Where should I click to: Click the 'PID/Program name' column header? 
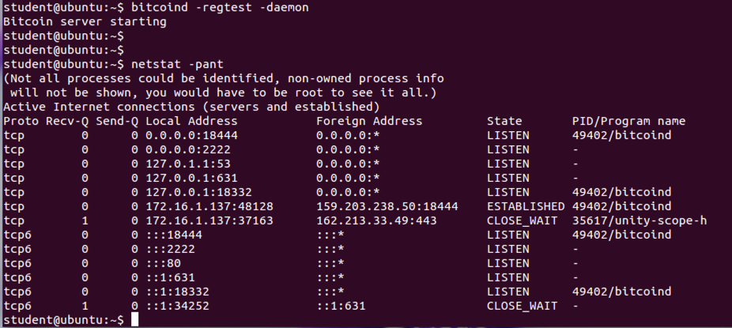point(628,121)
